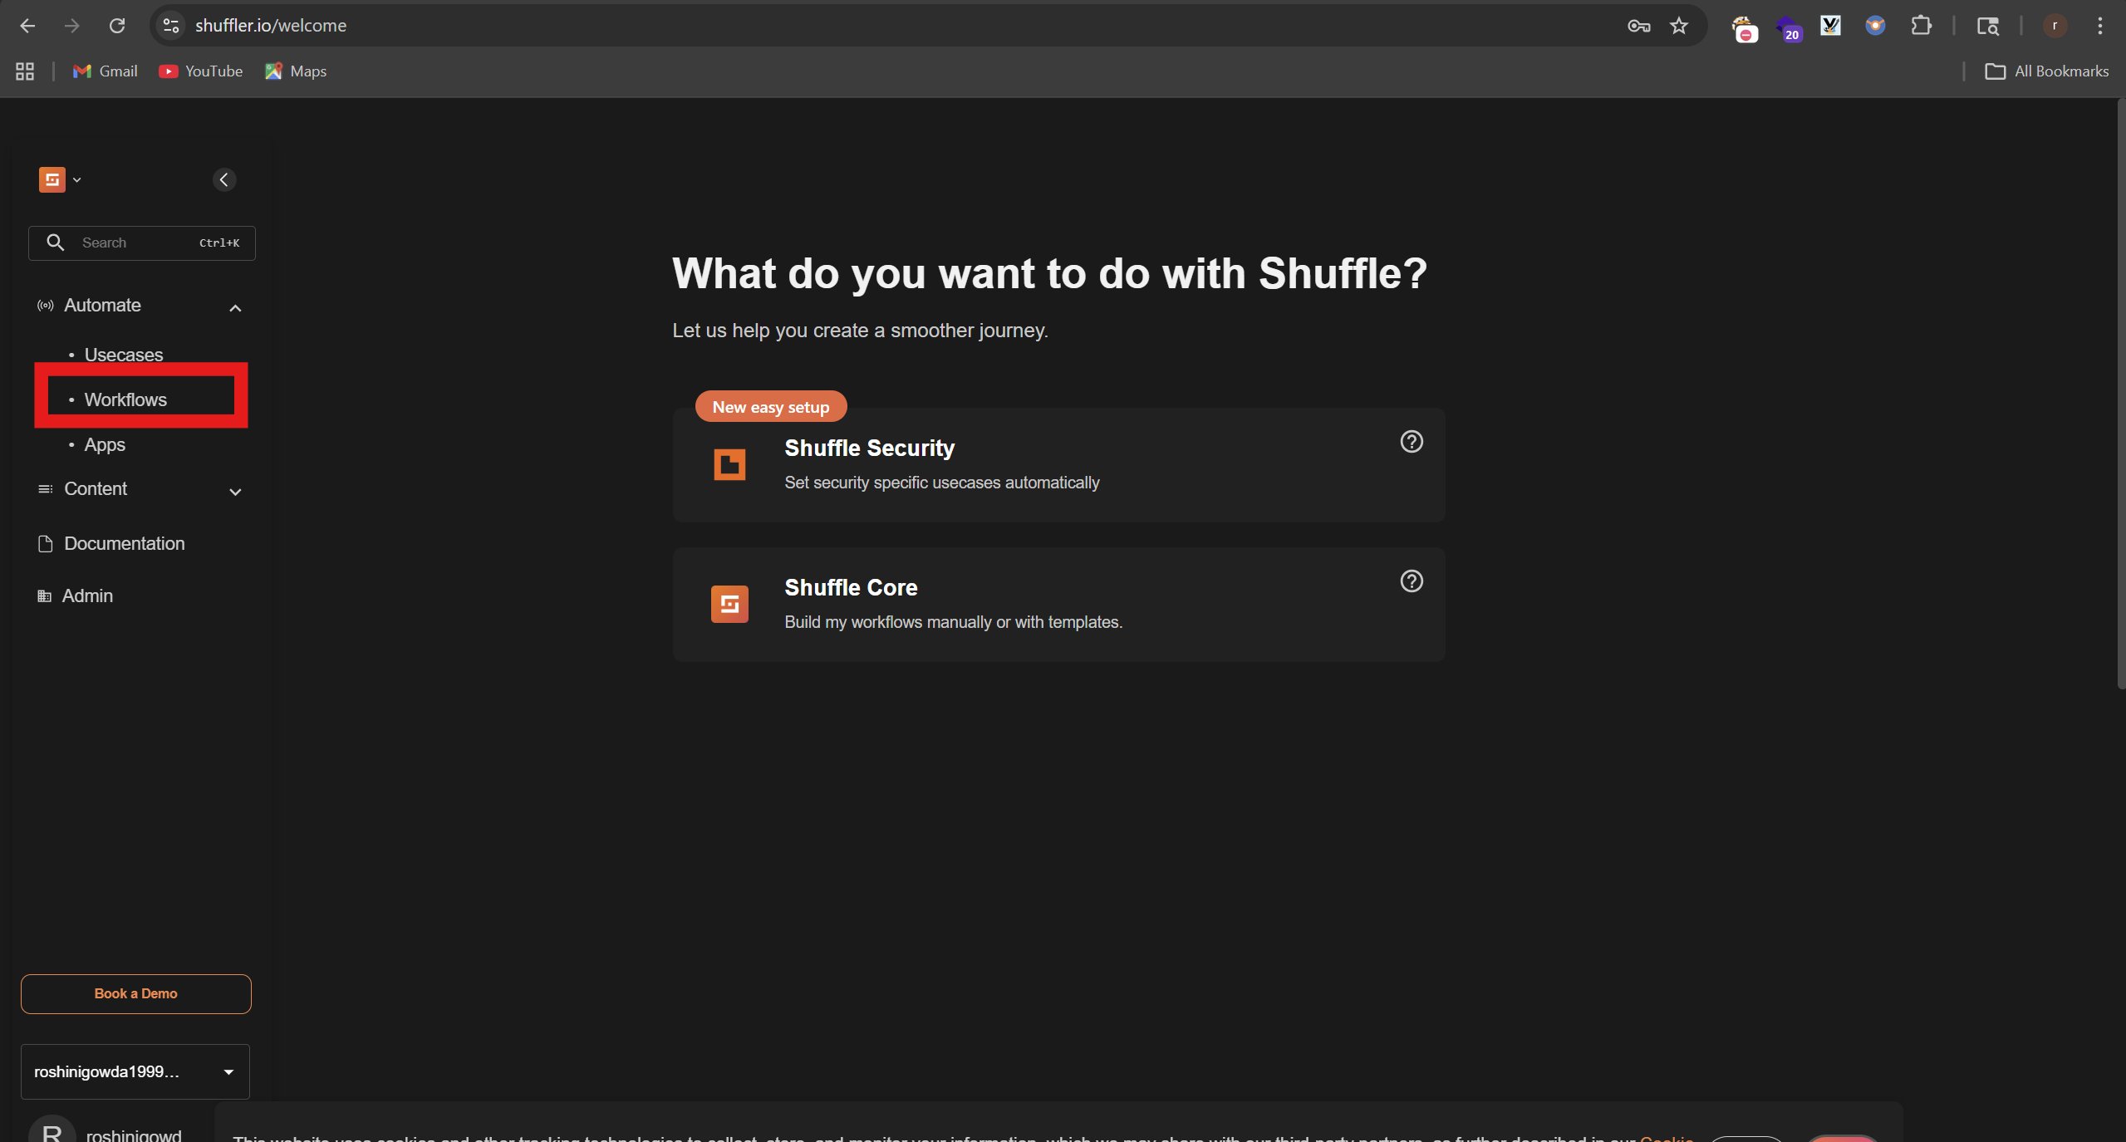Viewport: 2126px width, 1142px height.
Task: Expand the Content section chevron
Action: tap(235, 492)
